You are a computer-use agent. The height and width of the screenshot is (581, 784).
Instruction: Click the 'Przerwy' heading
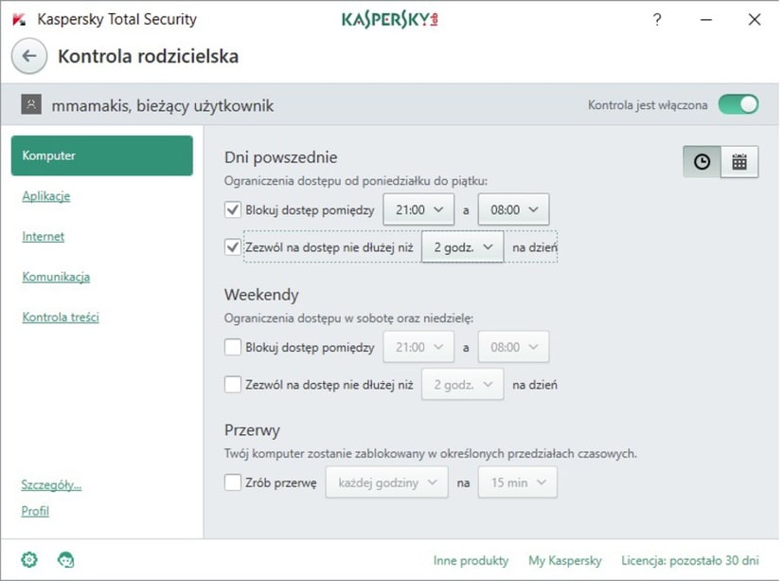coord(252,430)
